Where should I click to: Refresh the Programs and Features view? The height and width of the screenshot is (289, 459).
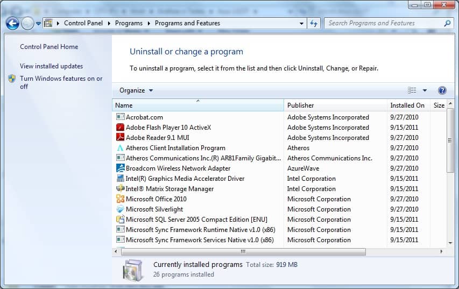(x=314, y=23)
